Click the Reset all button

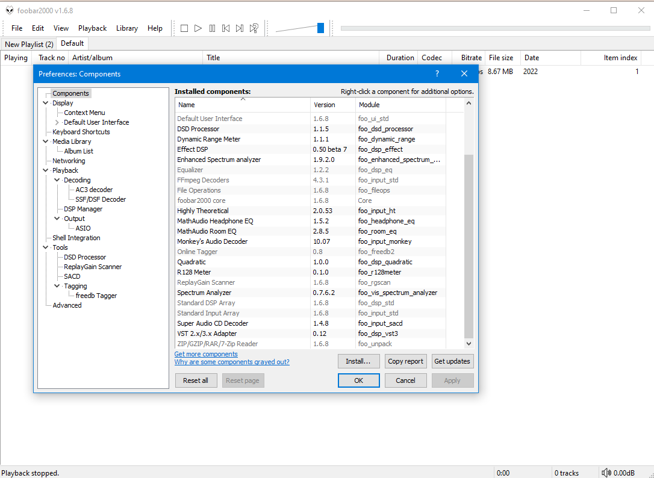pos(196,380)
